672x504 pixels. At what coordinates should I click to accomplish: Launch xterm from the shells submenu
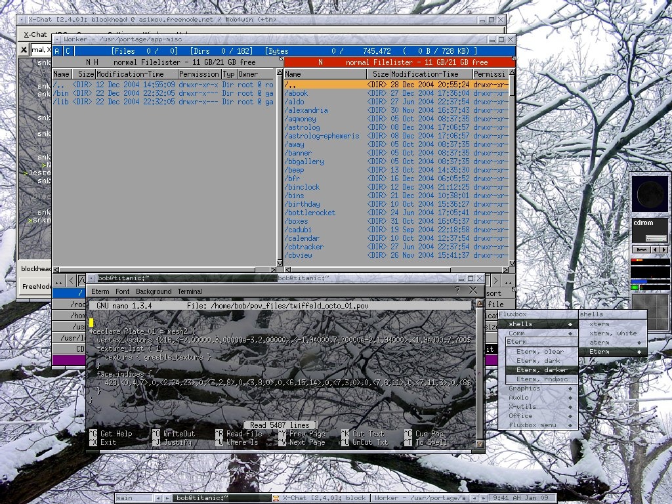point(613,324)
